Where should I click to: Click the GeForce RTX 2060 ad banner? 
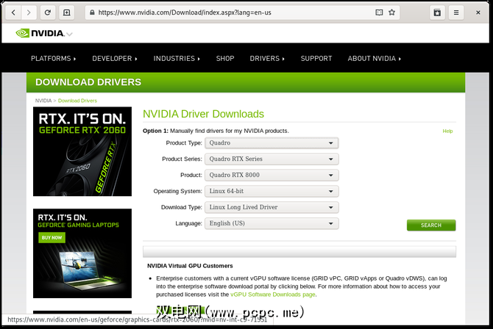point(82,151)
